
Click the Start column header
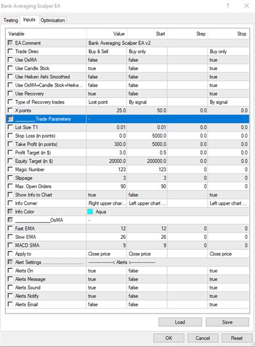[147, 34]
